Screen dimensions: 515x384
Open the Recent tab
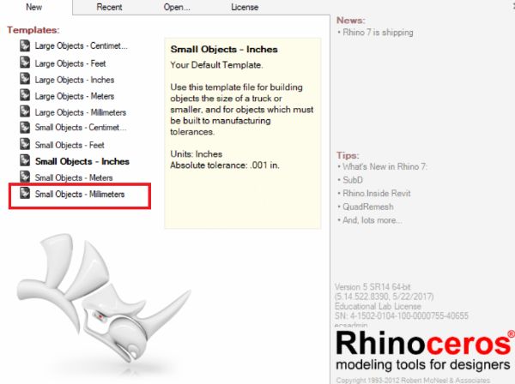point(109,7)
